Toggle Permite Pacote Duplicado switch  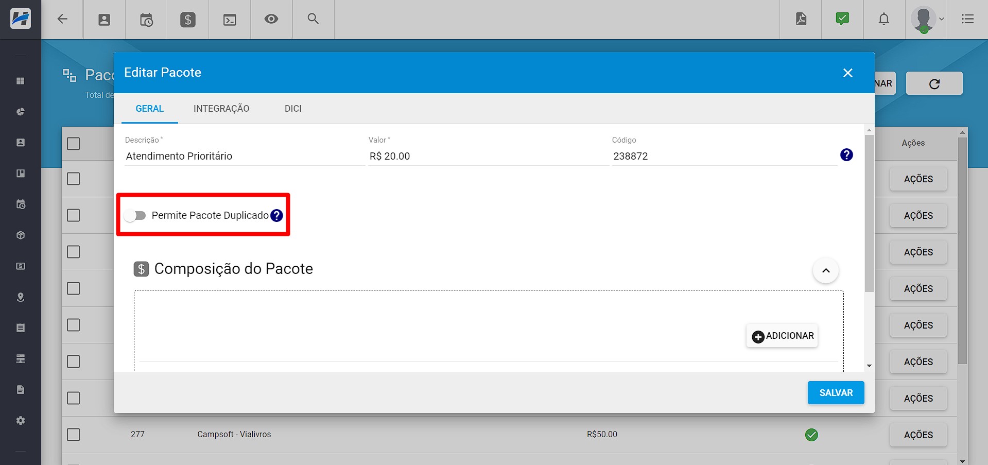click(135, 215)
